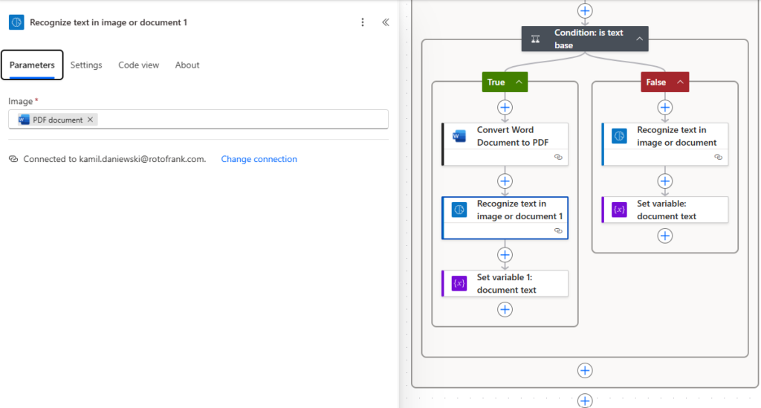Click connection icon on Convert Word Document card
The width and height of the screenshot is (761, 408).
[558, 158]
